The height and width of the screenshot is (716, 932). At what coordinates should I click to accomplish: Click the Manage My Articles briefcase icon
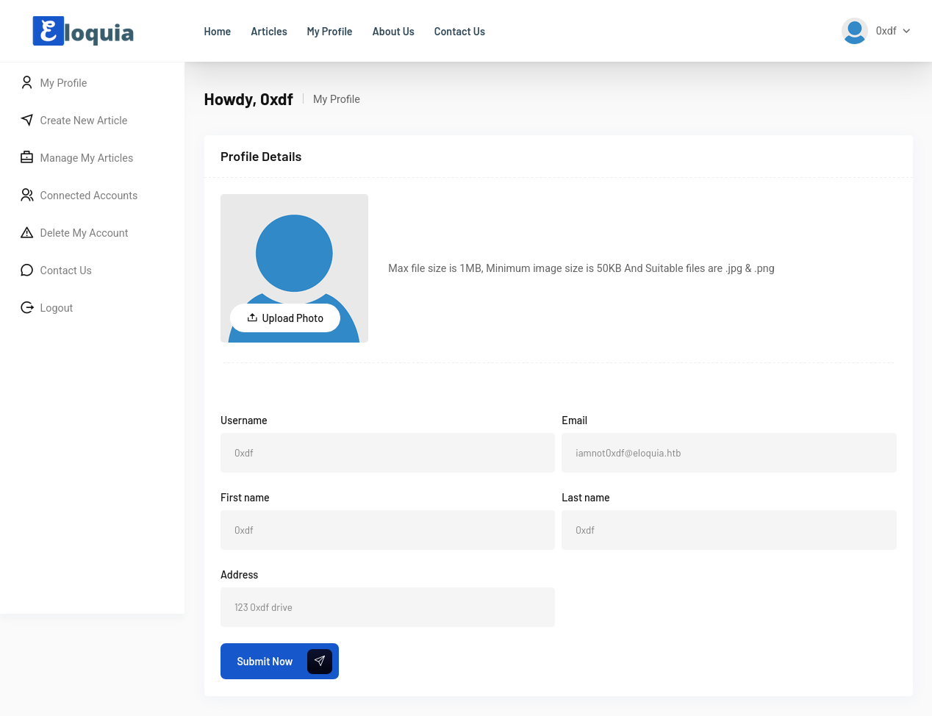click(x=27, y=157)
